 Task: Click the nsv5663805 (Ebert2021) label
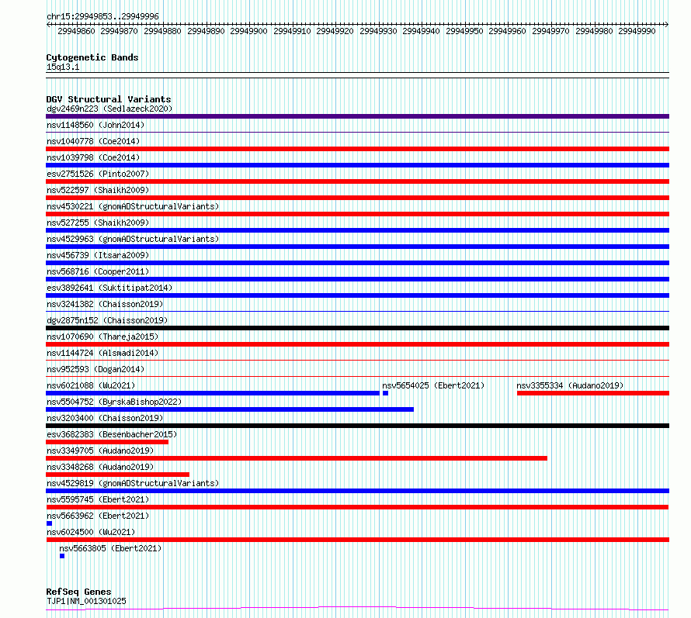tap(110, 548)
